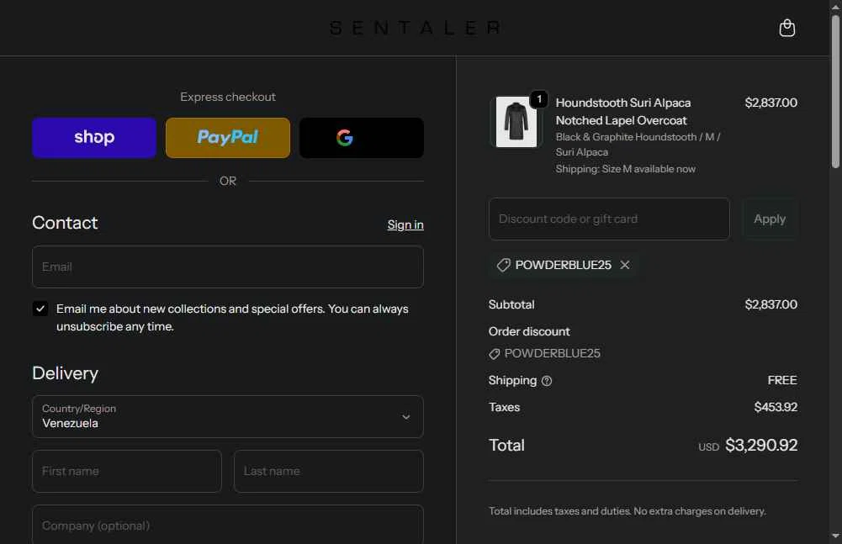
Task: Click the Contact heading
Action: pos(65,223)
